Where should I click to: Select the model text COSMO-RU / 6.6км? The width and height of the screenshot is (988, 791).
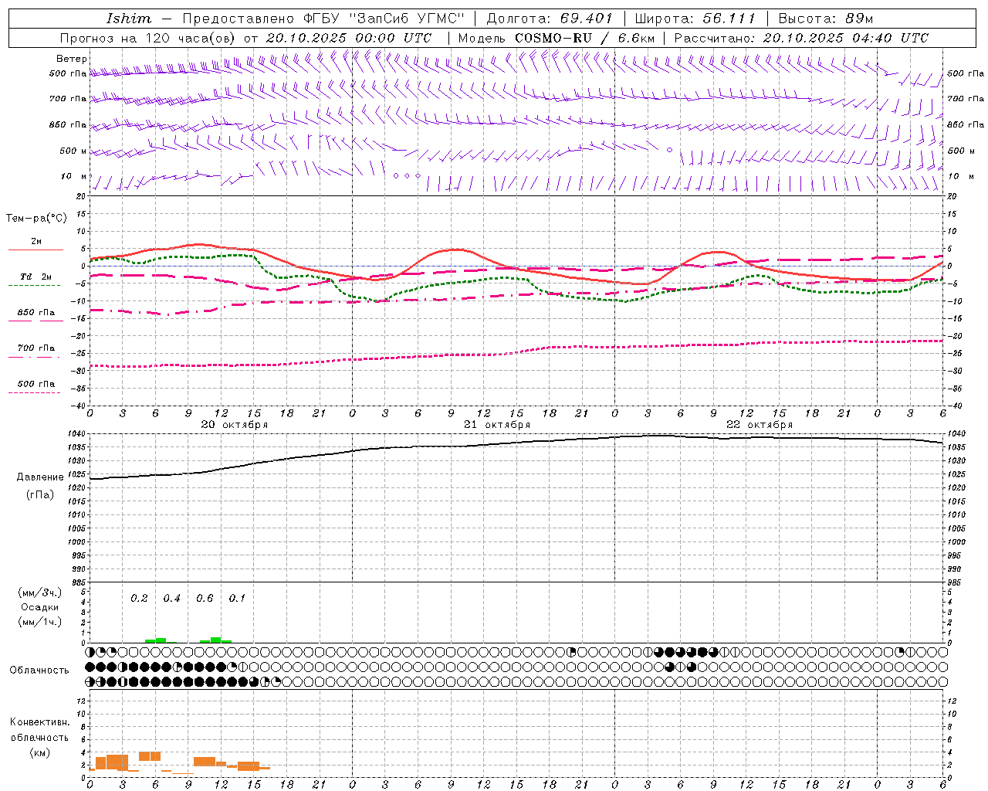(x=584, y=38)
